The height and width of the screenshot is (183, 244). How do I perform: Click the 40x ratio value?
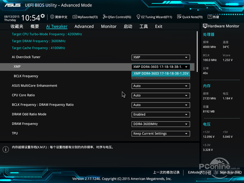coord(205,73)
